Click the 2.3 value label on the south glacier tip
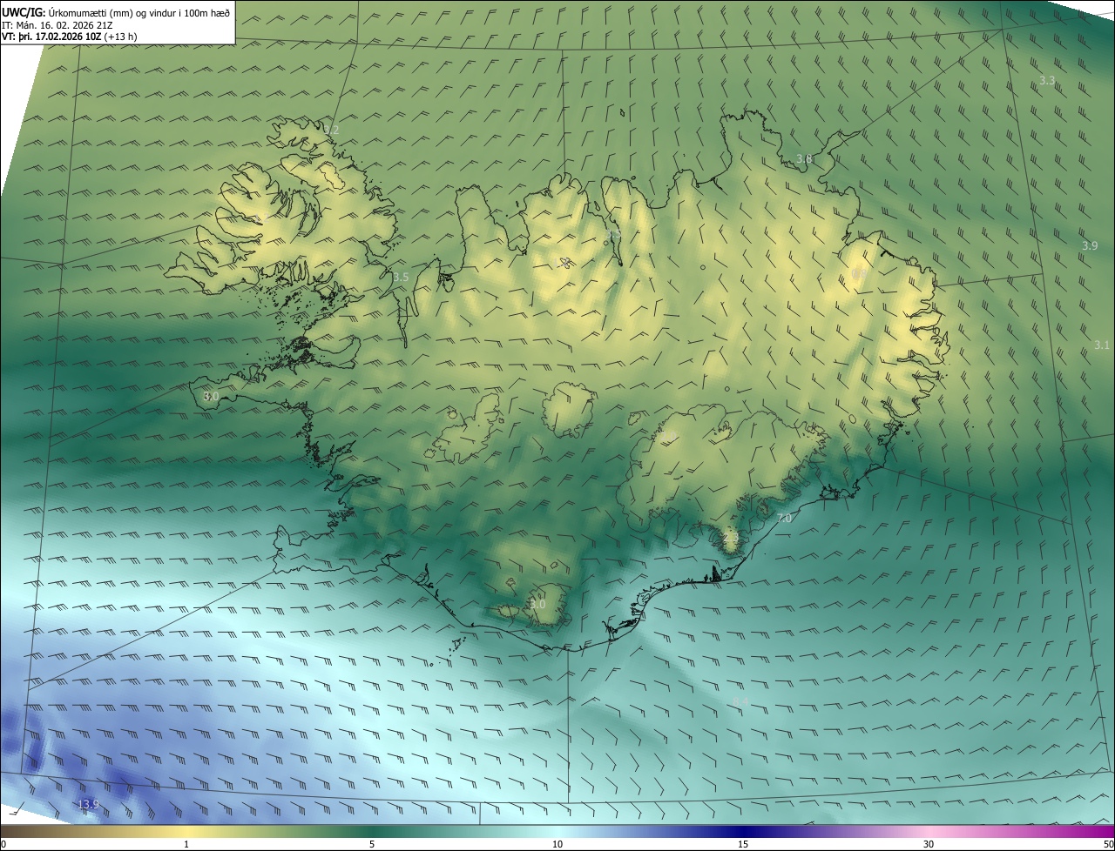This screenshot has width=1115, height=851. pyautogui.click(x=731, y=539)
